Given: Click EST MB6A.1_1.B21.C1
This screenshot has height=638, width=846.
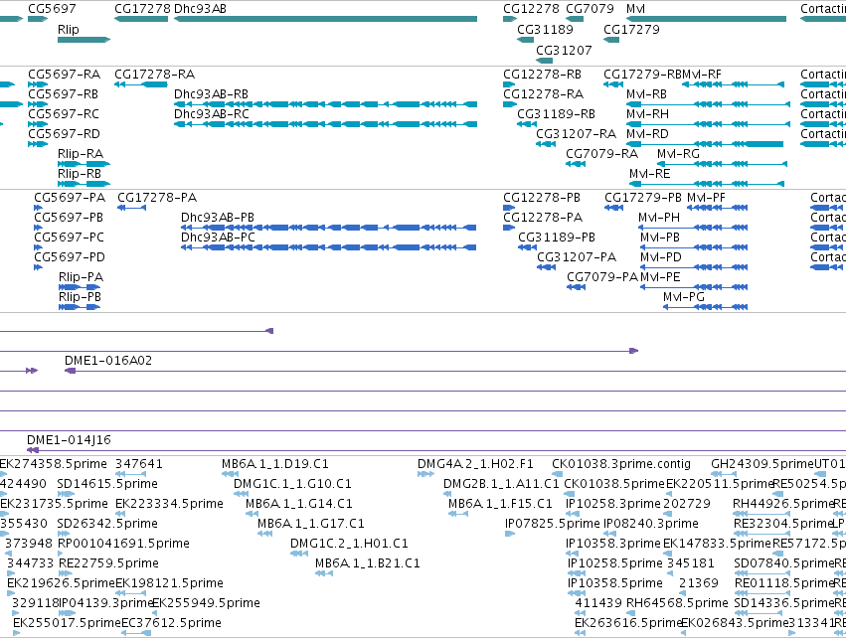Looking at the screenshot, I should coord(324,573).
